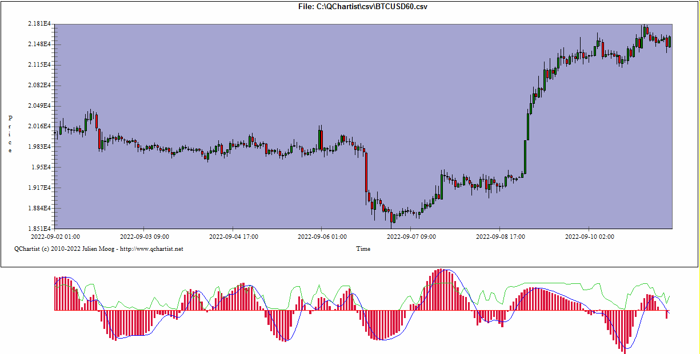Click the 2022-09-07 09:00 time label
700x354 pixels.
[411, 236]
